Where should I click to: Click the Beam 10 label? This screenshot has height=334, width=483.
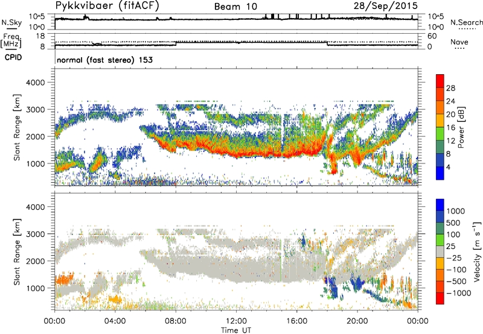point(235,7)
